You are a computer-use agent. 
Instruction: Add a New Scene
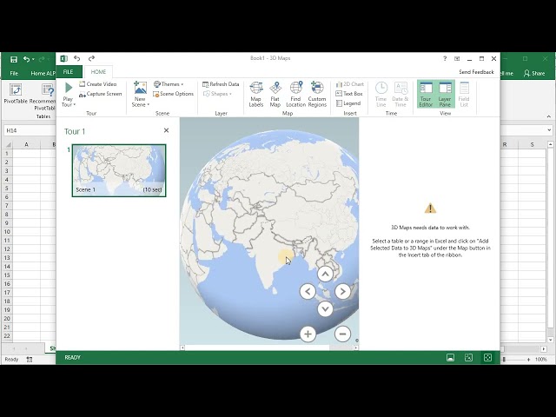140,94
